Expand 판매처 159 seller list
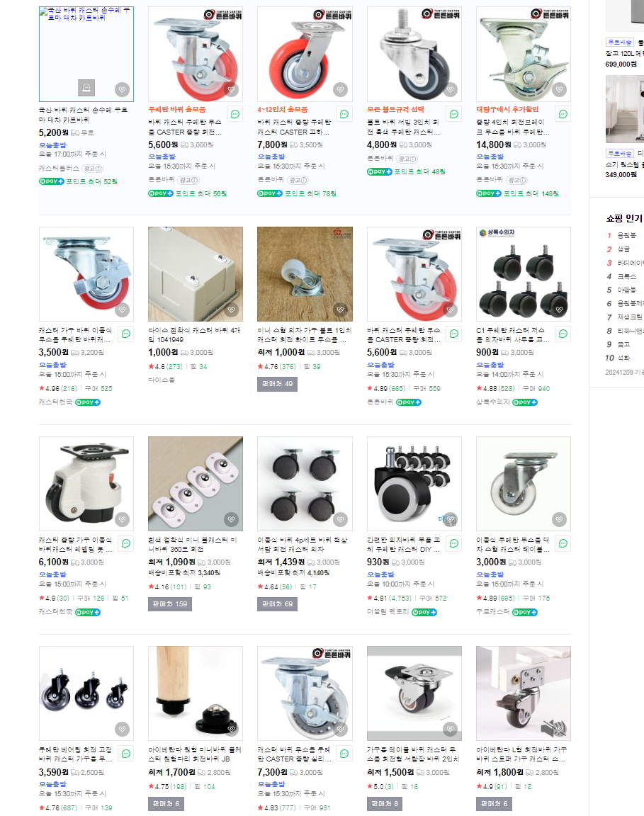 tap(170, 604)
